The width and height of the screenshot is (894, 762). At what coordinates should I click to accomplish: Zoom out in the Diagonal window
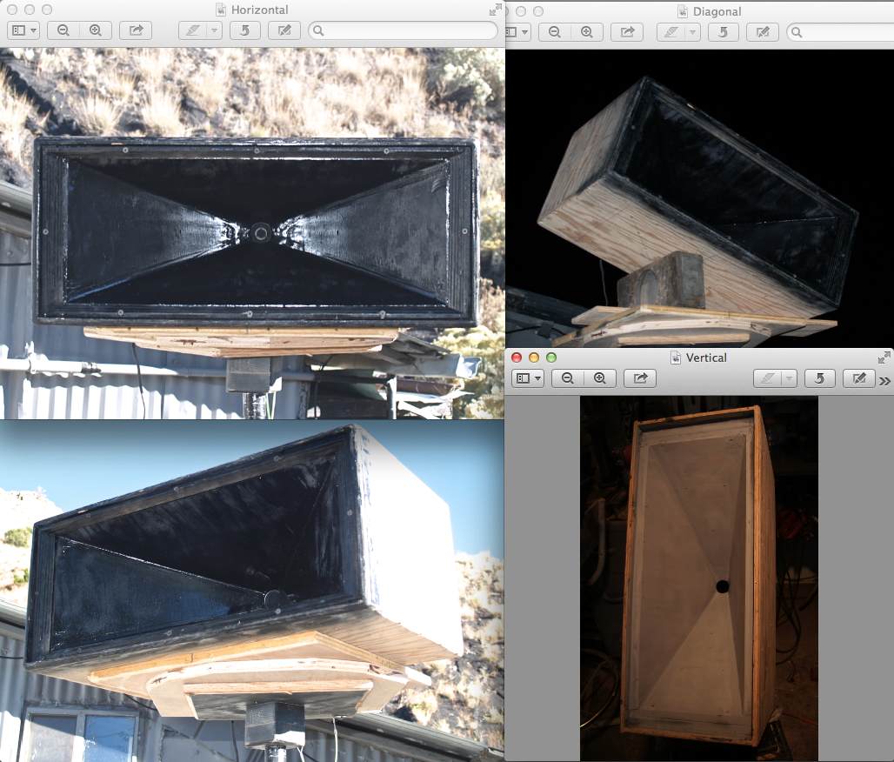(554, 32)
